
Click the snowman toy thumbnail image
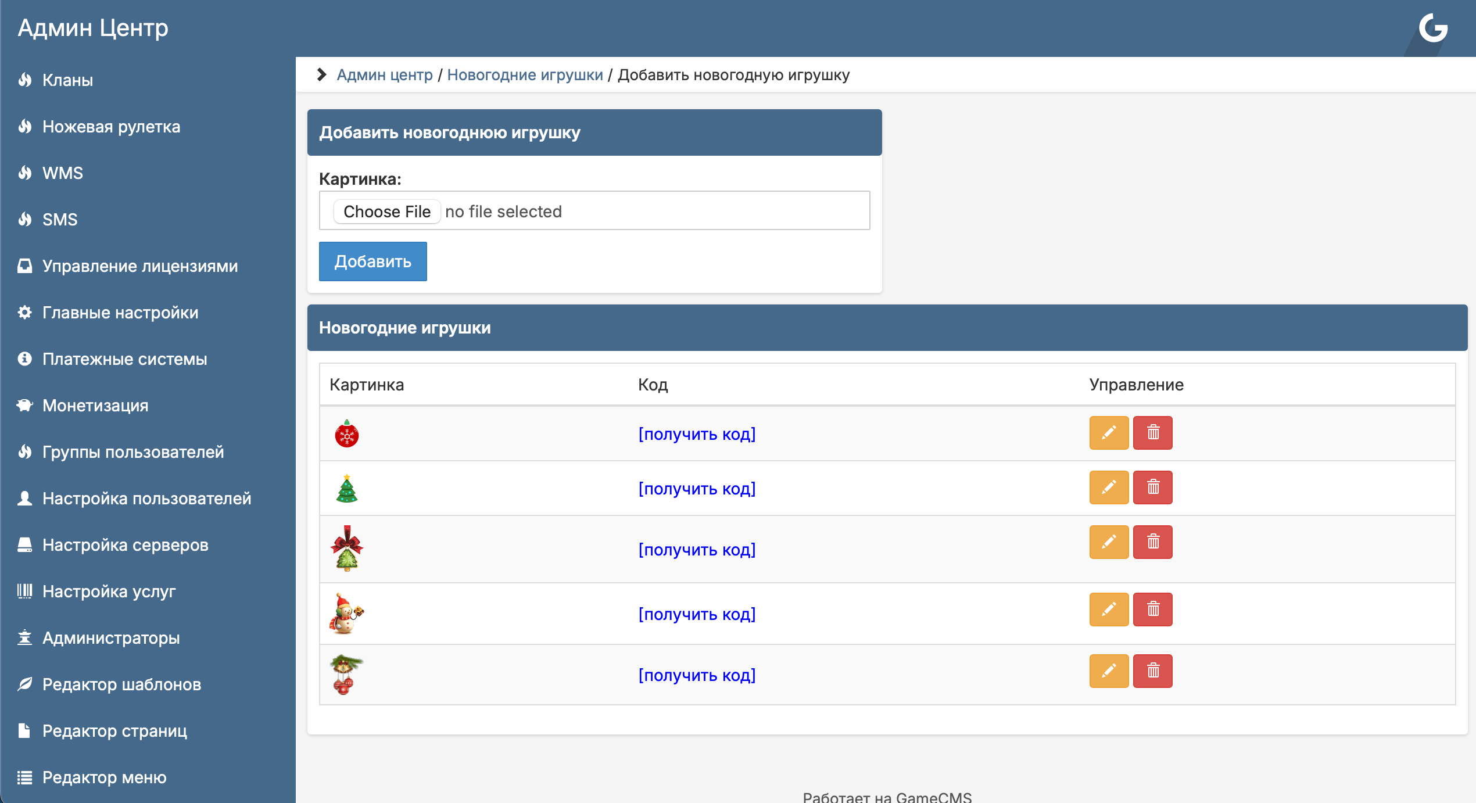click(346, 614)
